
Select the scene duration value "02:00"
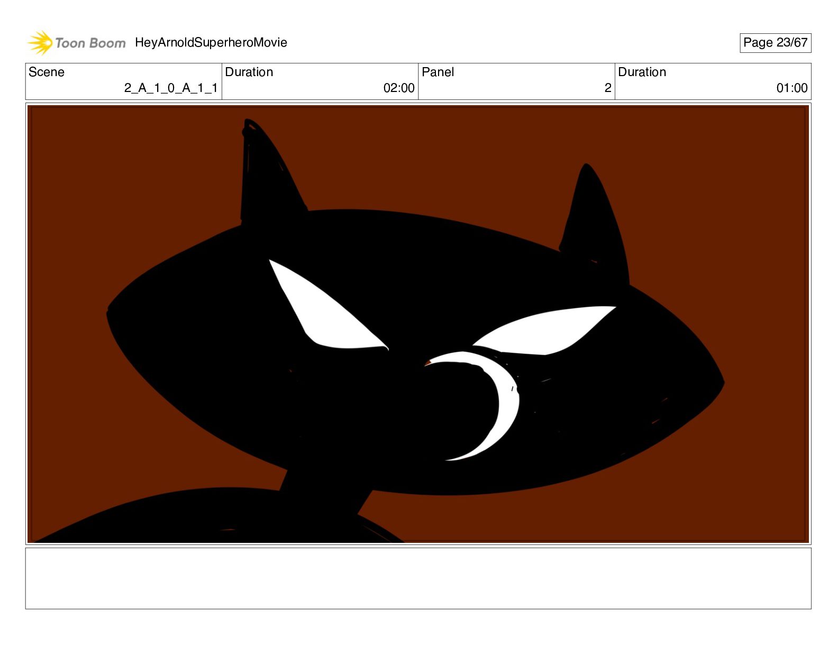point(399,88)
